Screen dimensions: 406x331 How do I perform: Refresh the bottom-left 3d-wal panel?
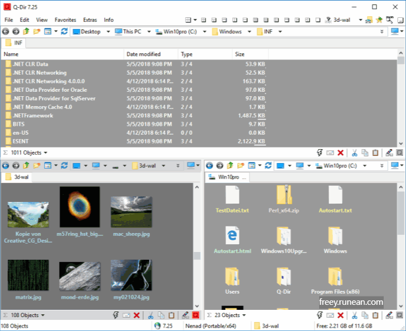pos(64,166)
